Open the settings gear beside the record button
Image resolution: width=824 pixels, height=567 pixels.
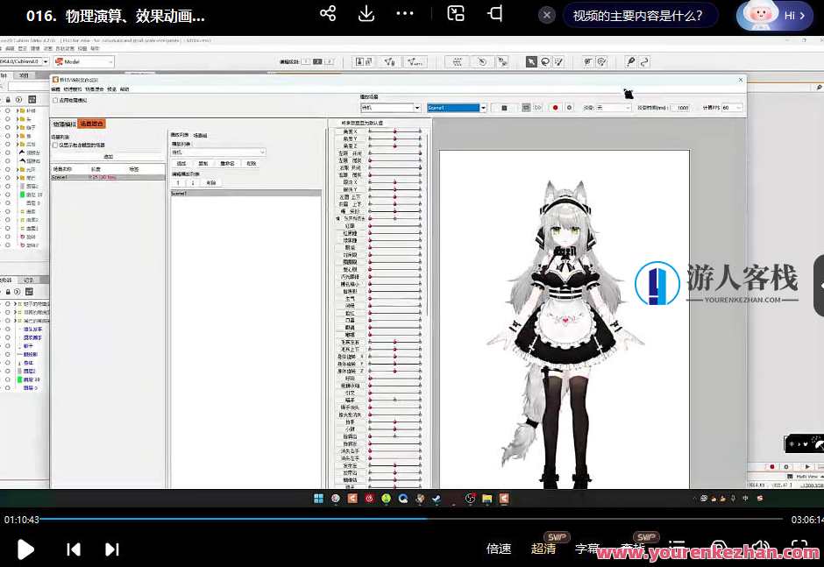[568, 107]
